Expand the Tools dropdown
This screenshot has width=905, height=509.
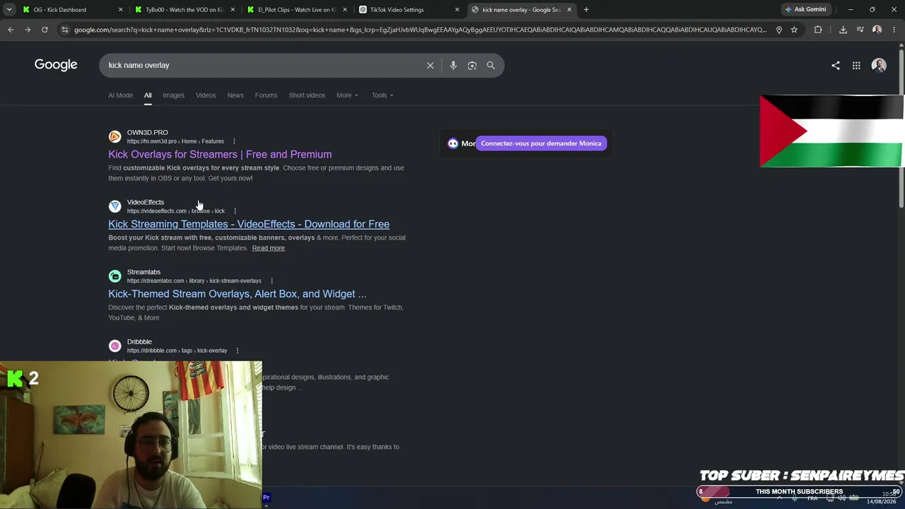(x=383, y=95)
